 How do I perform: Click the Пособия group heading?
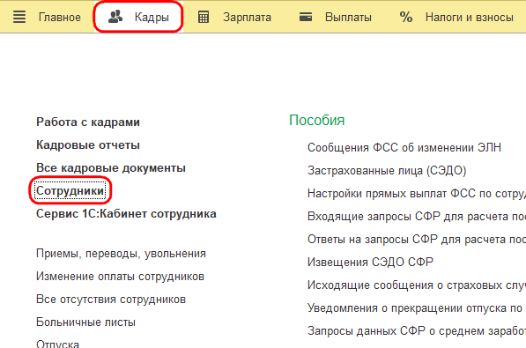(x=317, y=120)
